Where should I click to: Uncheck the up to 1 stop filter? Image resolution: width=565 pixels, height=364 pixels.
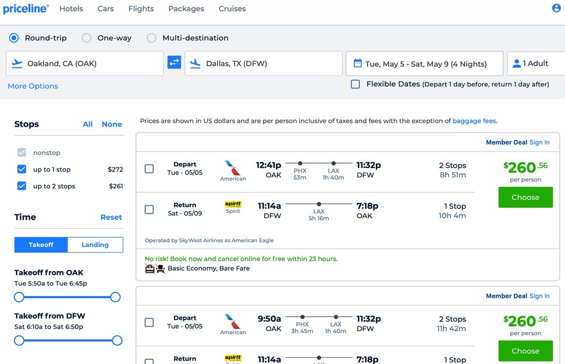coord(22,169)
